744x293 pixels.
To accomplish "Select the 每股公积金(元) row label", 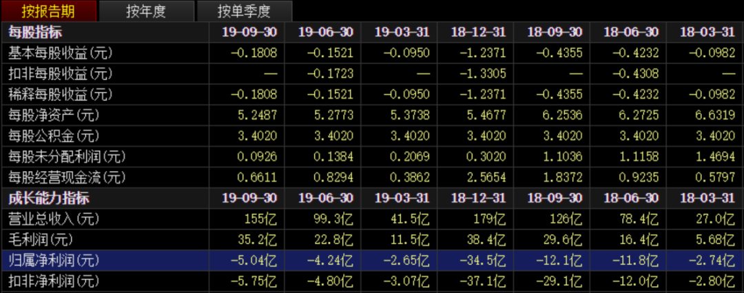I will click(x=54, y=137).
